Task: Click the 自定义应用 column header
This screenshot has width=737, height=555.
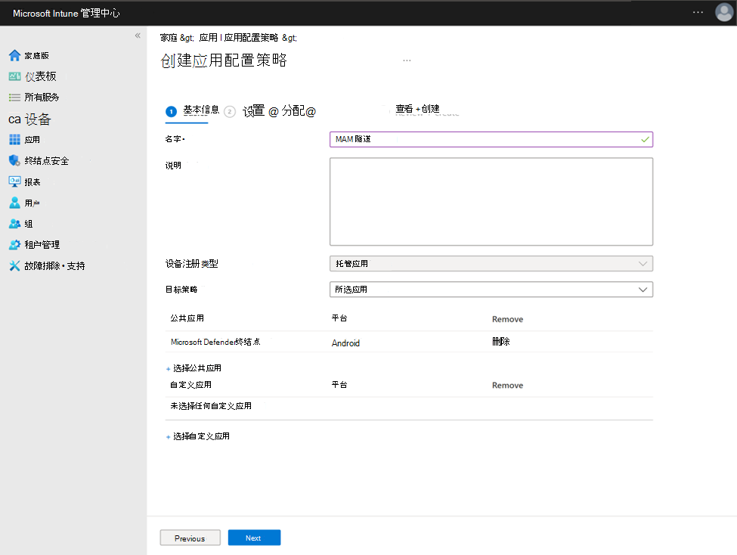Action: [190, 385]
